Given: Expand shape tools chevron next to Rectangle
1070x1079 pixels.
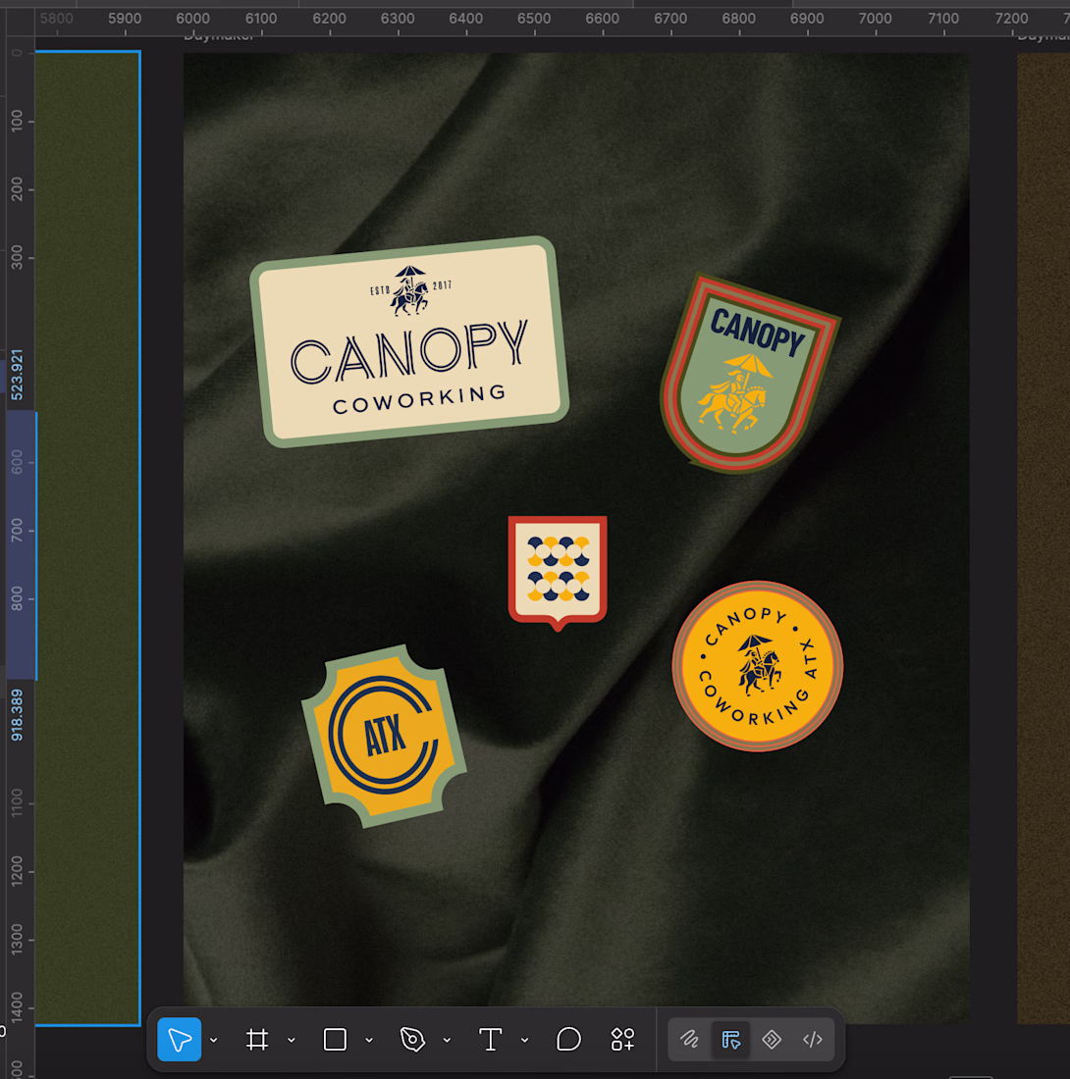Looking at the screenshot, I should point(369,1040).
